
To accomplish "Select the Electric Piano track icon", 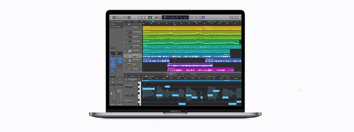I will pos(130,47).
